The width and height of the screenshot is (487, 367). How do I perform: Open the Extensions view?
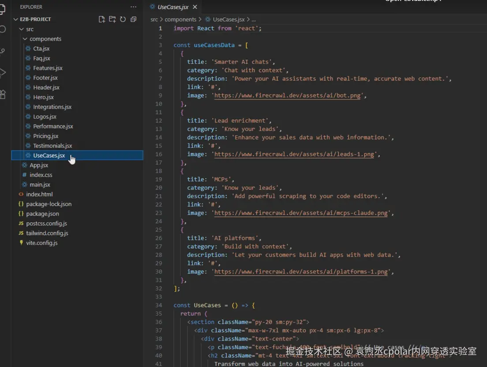(x=3, y=94)
